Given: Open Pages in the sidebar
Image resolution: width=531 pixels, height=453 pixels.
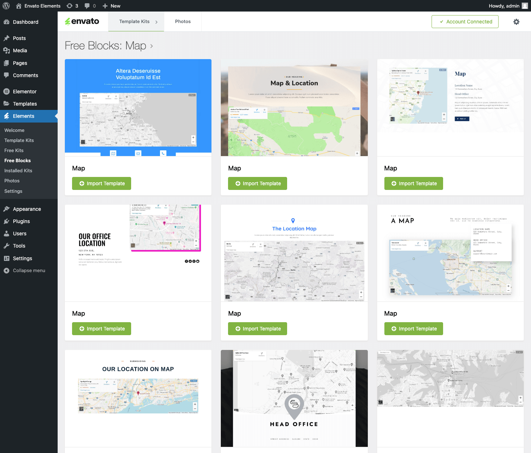Looking at the screenshot, I should coord(29,63).
